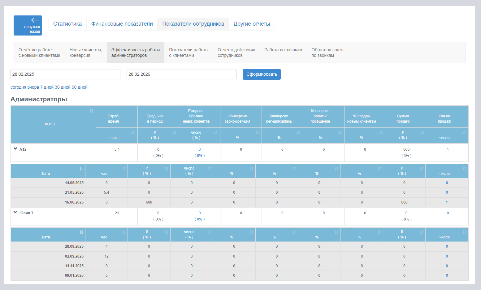Sort by Конверсия рег-ция/запись icon
The image size is (481, 290).
tap(298, 132)
